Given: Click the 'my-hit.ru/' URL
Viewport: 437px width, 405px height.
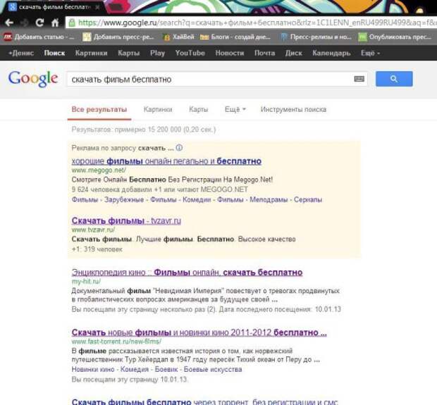Looking at the screenshot, I should pyautogui.click(x=86, y=281).
